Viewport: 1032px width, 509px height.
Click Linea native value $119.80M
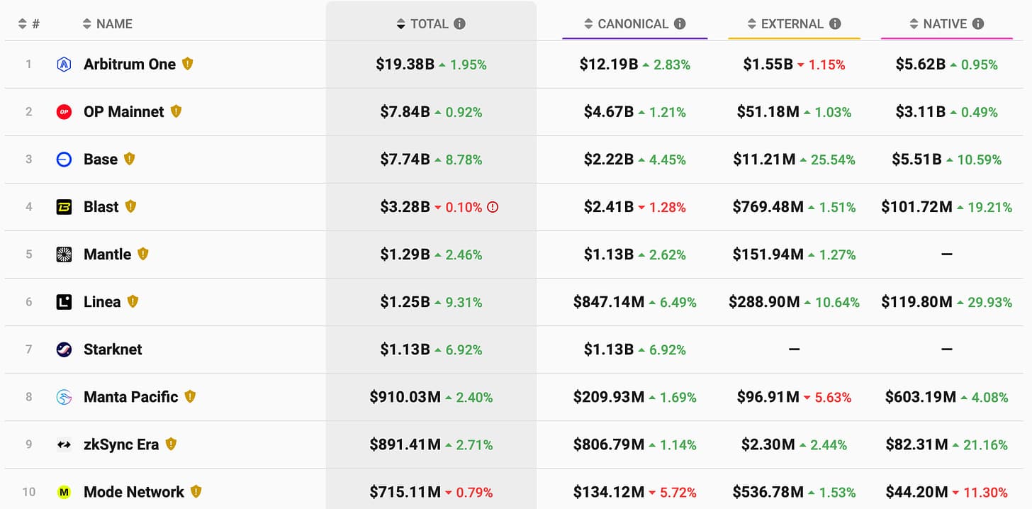(x=917, y=302)
